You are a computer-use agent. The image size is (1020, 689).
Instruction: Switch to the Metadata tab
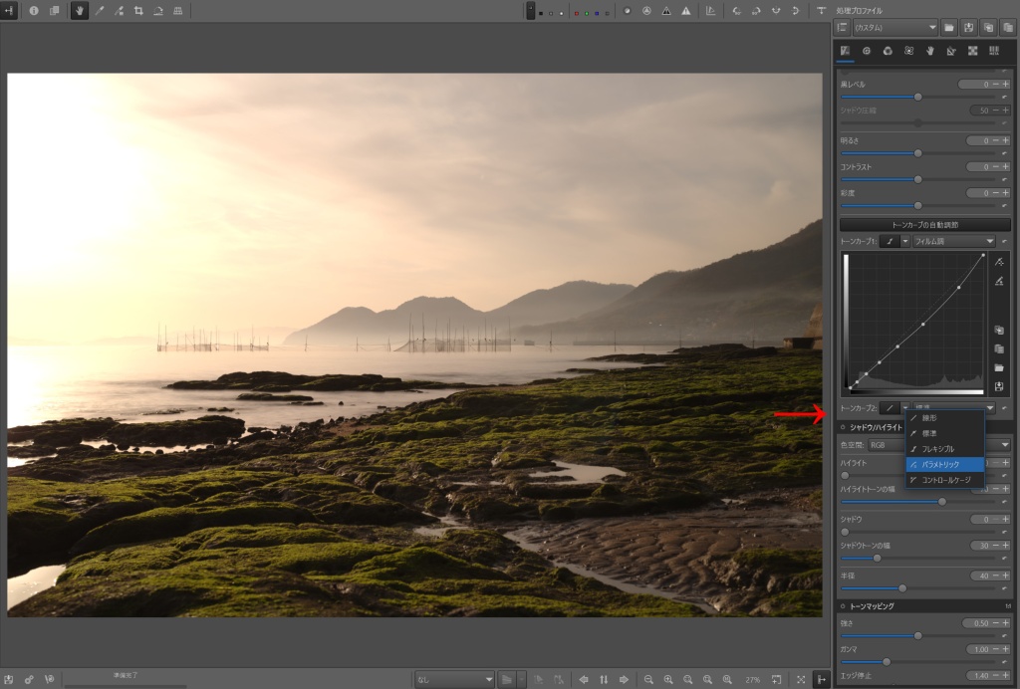(x=994, y=51)
